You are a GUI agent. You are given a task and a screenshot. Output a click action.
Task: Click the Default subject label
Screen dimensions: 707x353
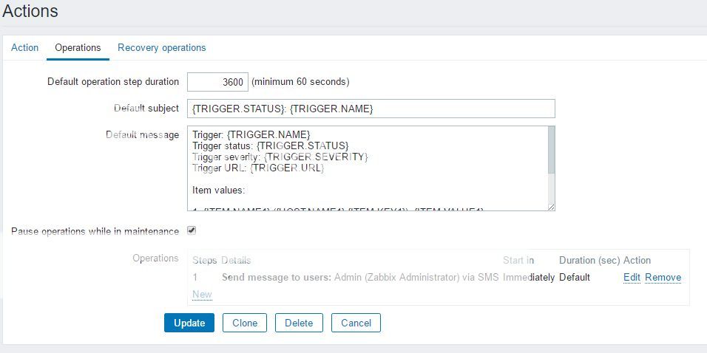(146, 109)
